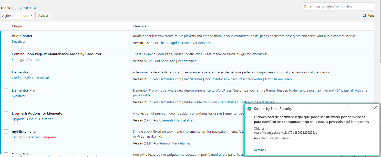Open Detalhes in the Kaspersky notification
381x157 pixels.
point(260,150)
